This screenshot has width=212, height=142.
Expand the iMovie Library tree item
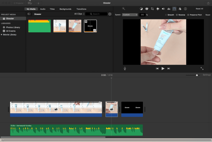[x=2, y=34]
